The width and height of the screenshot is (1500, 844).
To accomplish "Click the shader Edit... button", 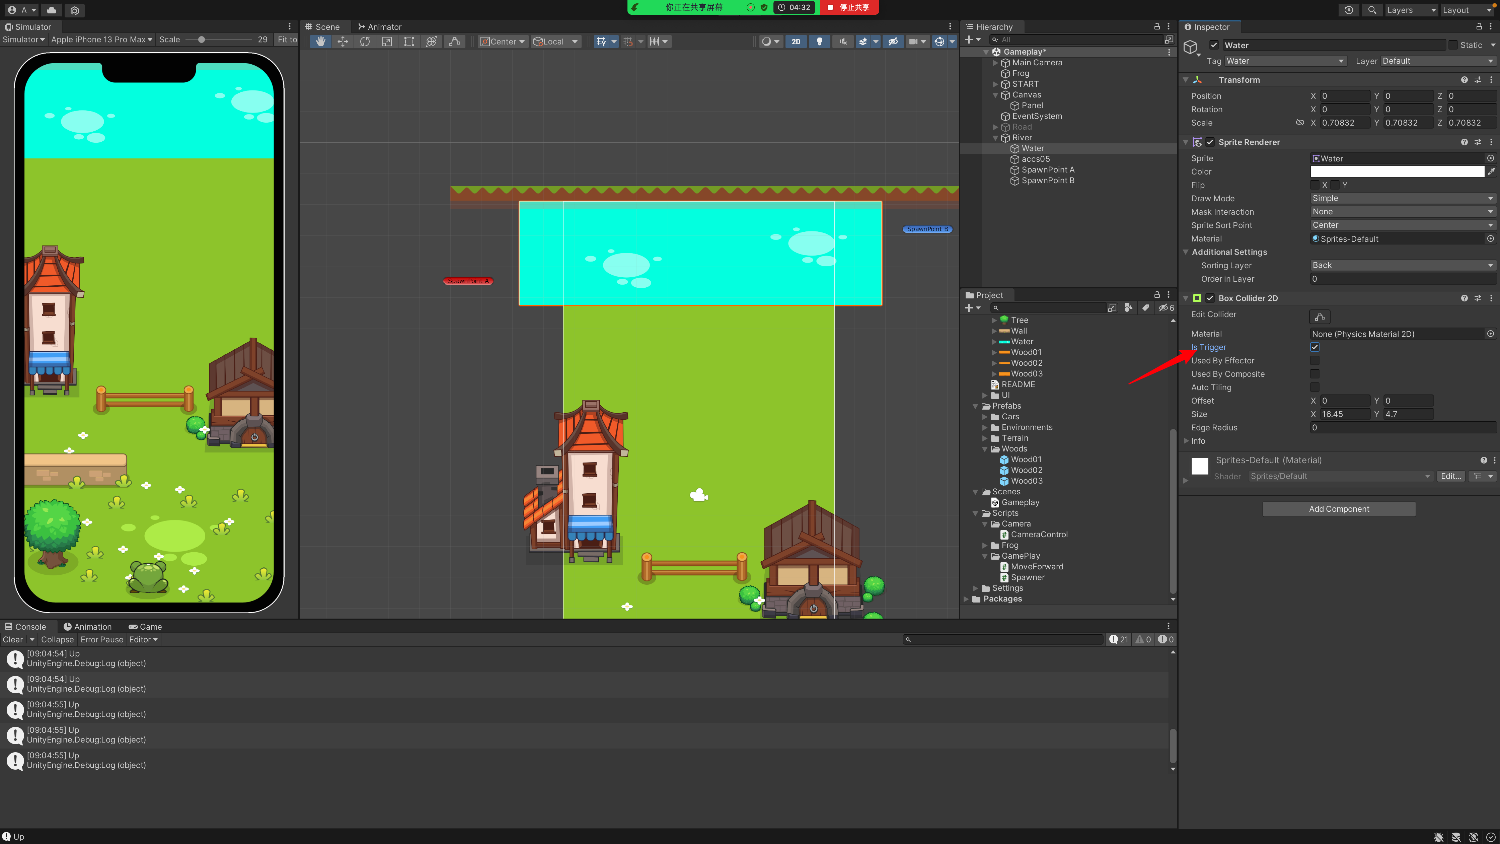I will (1450, 477).
